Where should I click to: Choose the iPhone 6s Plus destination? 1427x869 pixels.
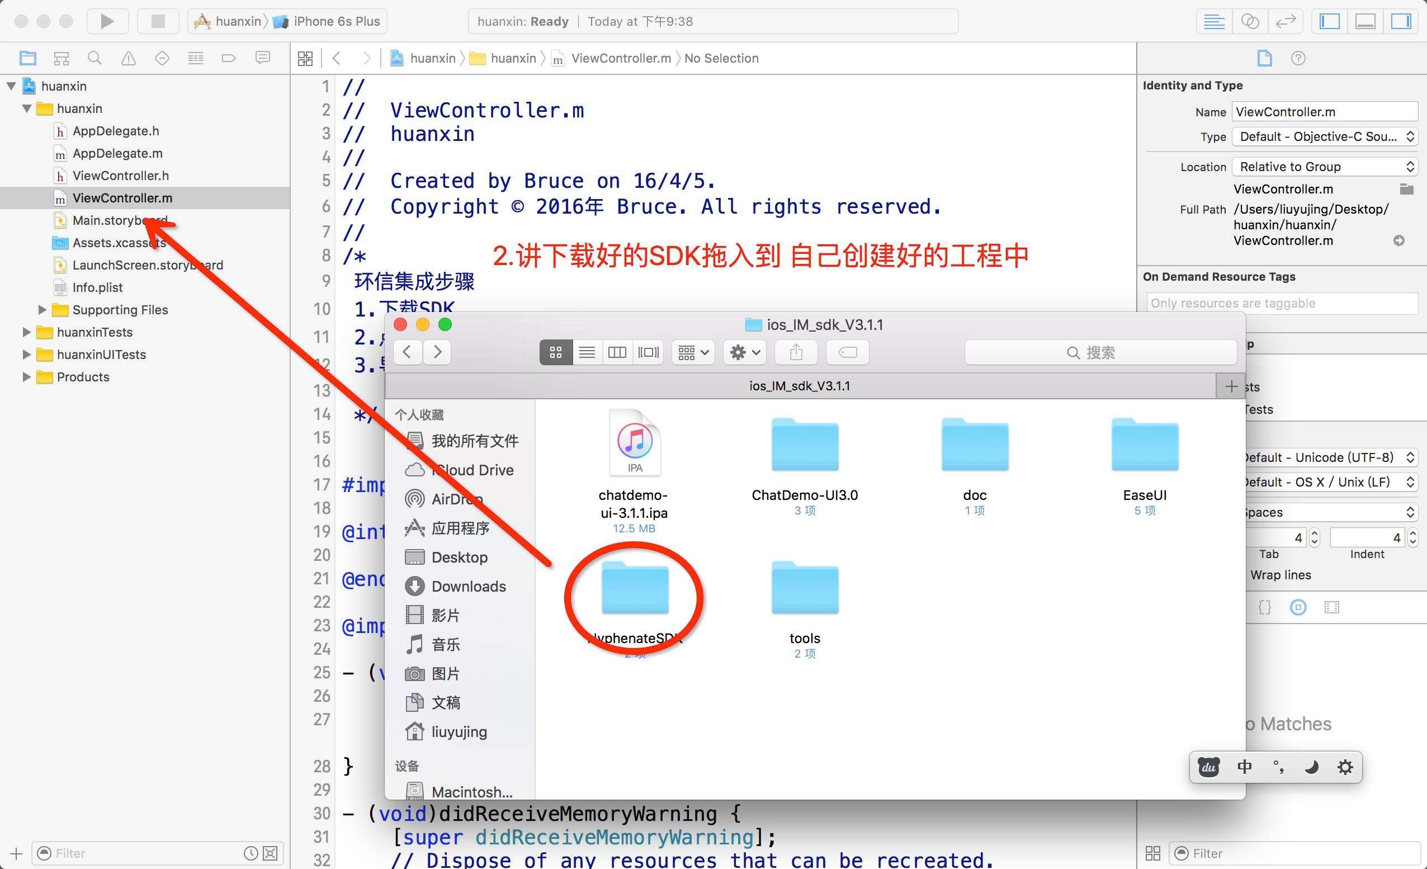point(326,21)
